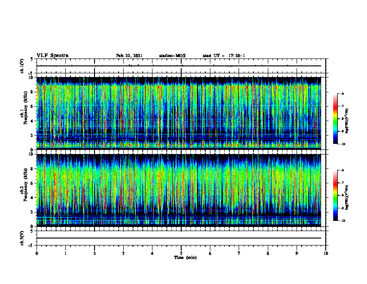Click time axis tick label 3

123,253
